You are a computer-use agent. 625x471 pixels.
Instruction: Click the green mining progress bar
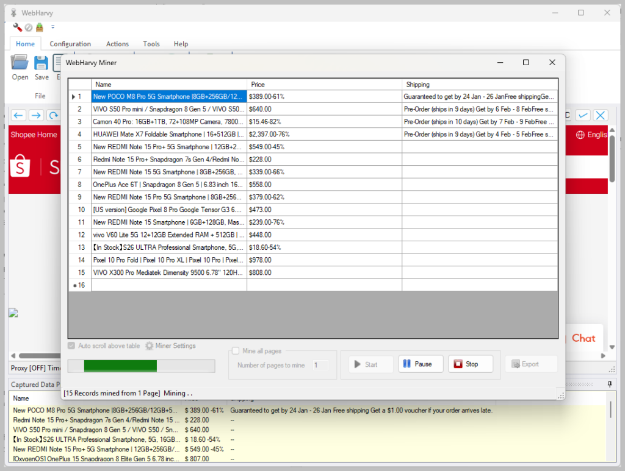click(x=141, y=366)
